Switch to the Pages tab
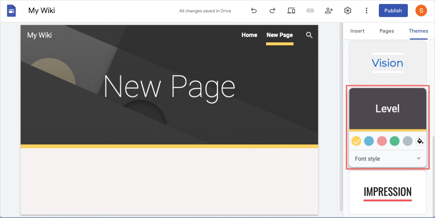Viewport: 435px width, 218px height. coord(387,31)
